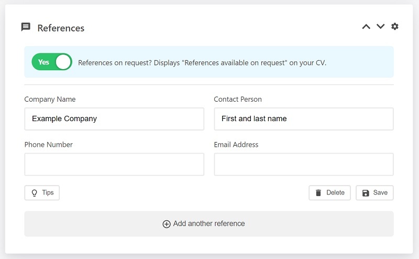Move References section up with the chevron
Screen dimensions: 419x259
click(x=366, y=27)
